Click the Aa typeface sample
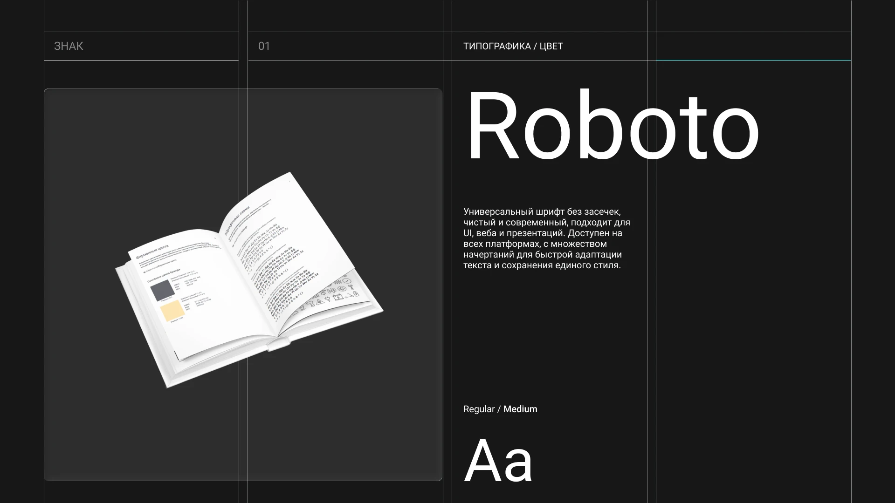Image resolution: width=895 pixels, height=503 pixels. (498, 461)
